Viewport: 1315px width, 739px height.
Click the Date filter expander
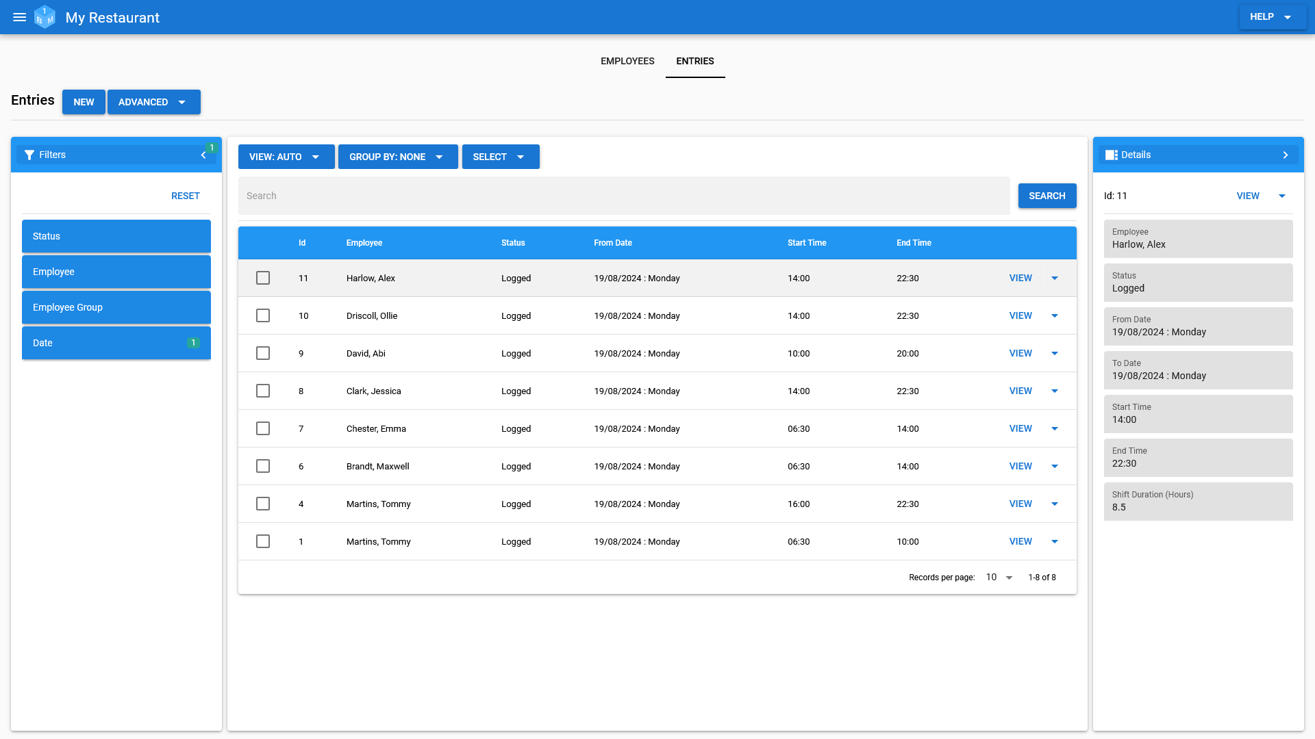[x=116, y=343]
